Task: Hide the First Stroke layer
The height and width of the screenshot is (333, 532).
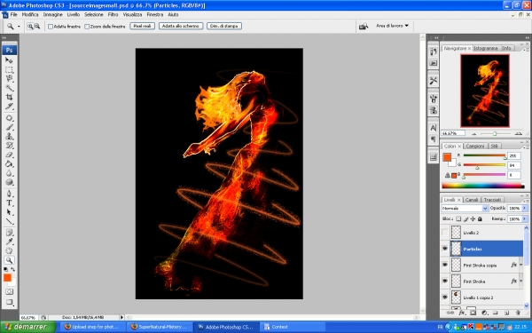Action: point(445,281)
